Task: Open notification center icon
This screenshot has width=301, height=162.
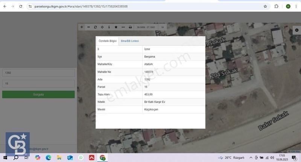Action: pyautogui.click(x=294, y=158)
